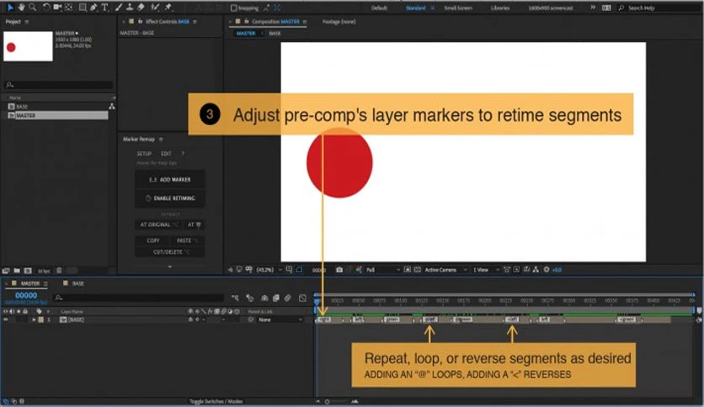Open the Project panel menu

(x=27, y=22)
